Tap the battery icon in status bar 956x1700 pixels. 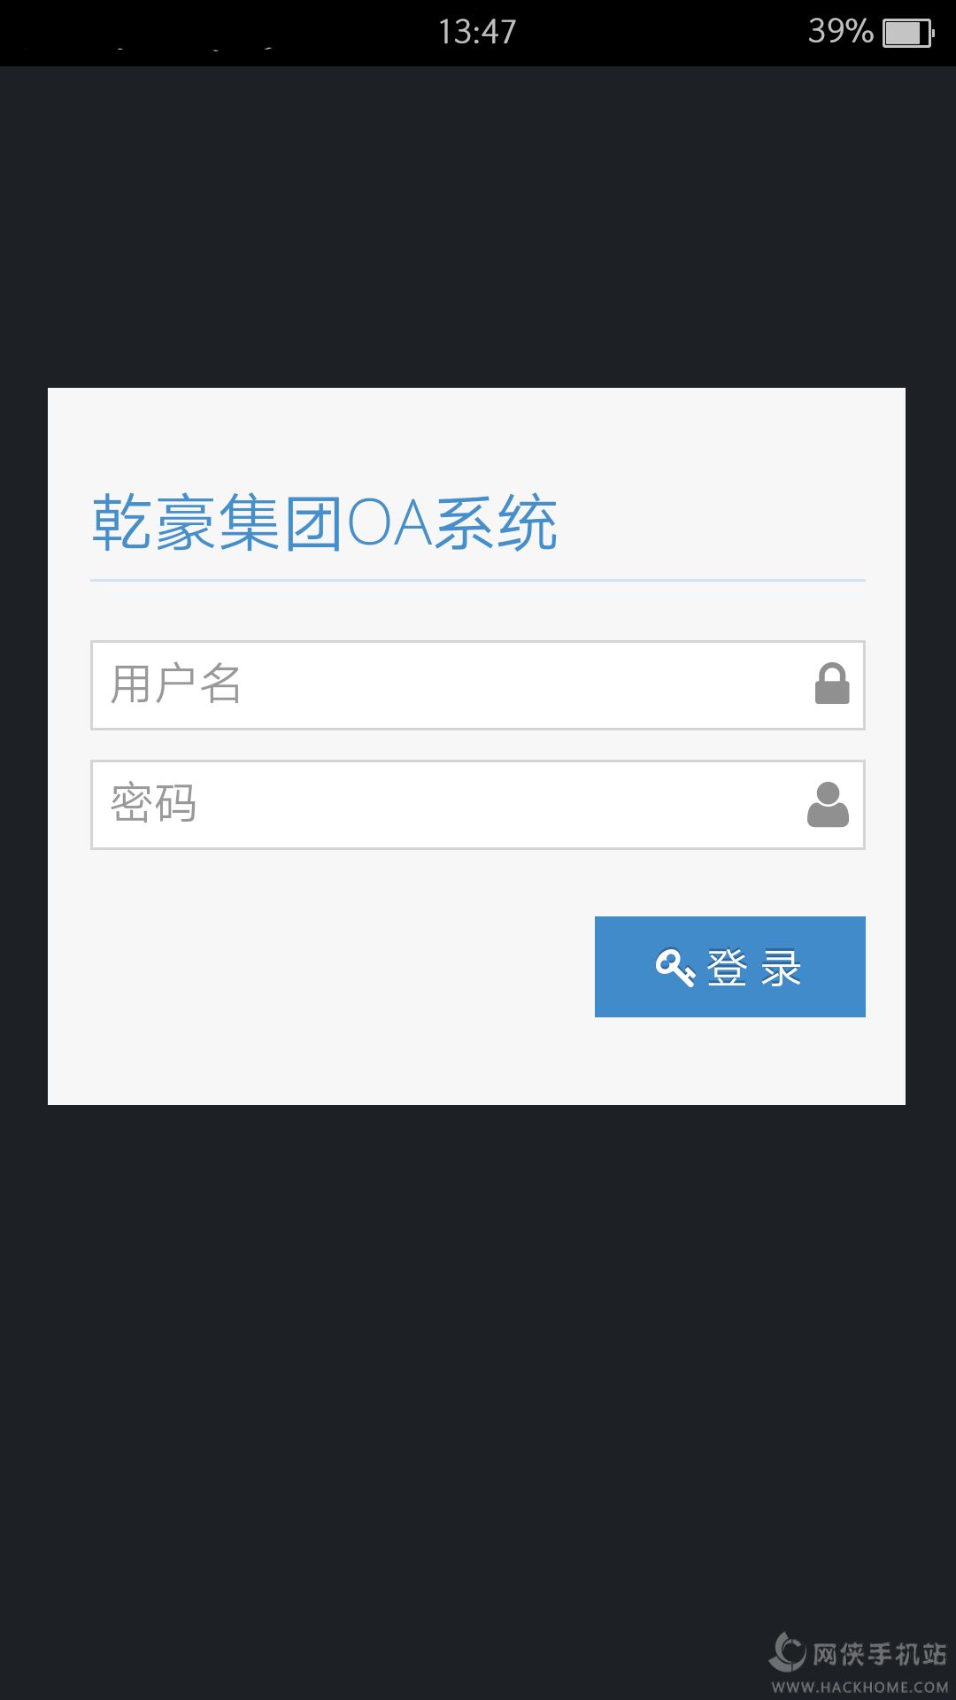(908, 34)
